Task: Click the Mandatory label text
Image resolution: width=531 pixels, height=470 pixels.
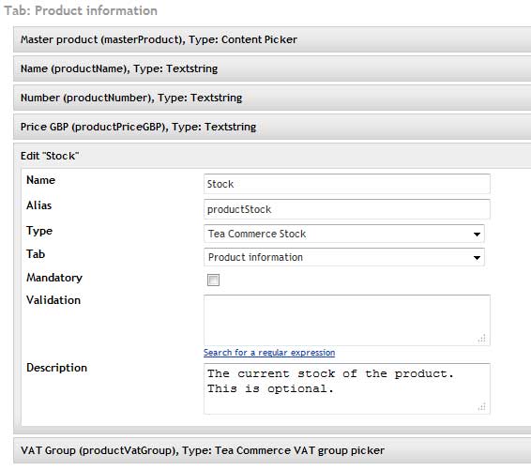Action: (54, 278)
